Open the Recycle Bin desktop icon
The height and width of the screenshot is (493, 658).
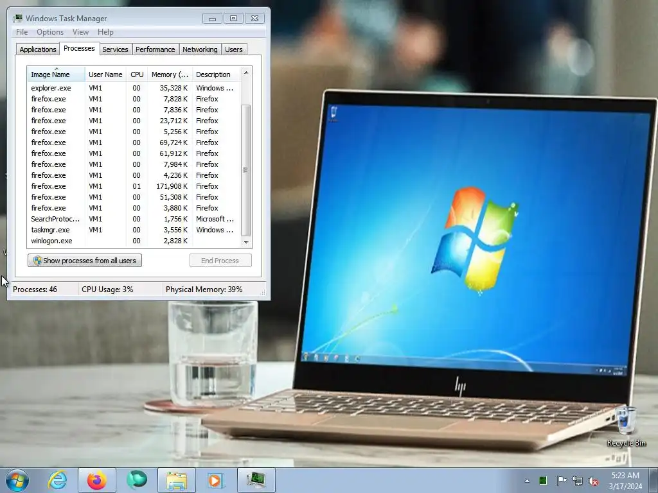[626, 427]
